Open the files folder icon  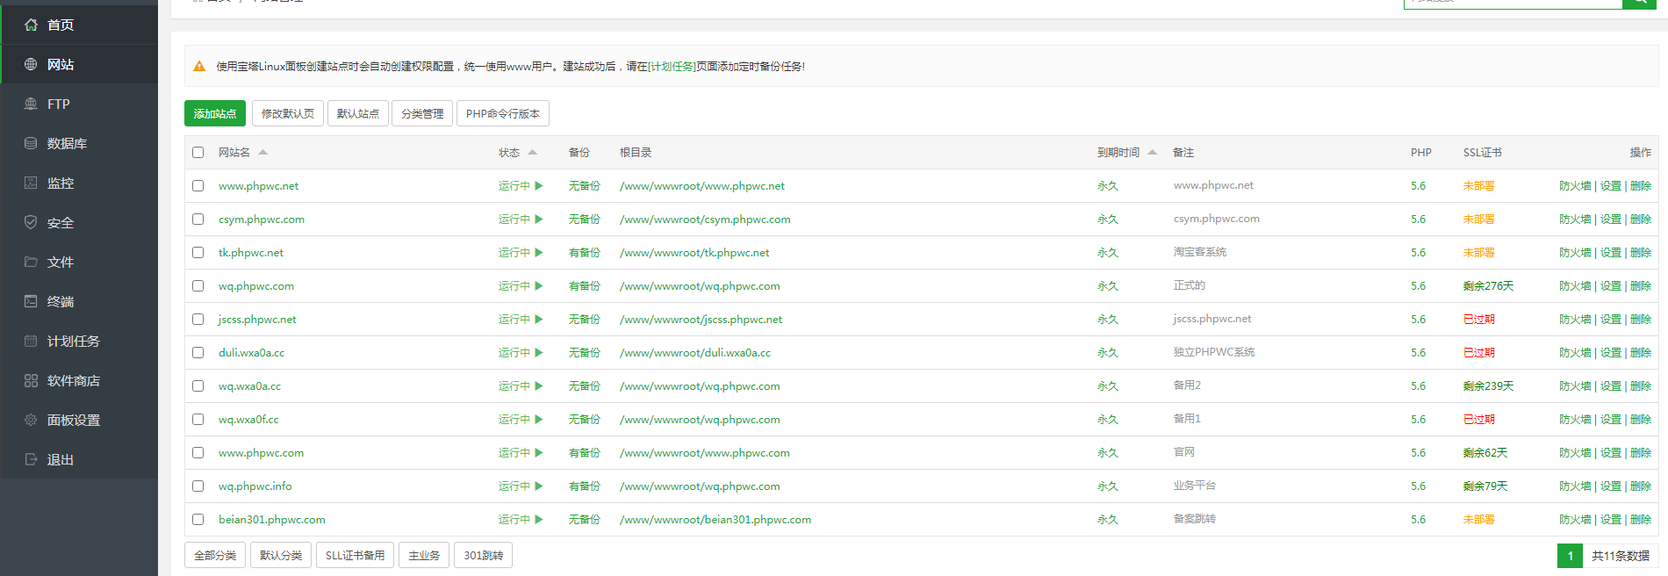pos(31,262)
